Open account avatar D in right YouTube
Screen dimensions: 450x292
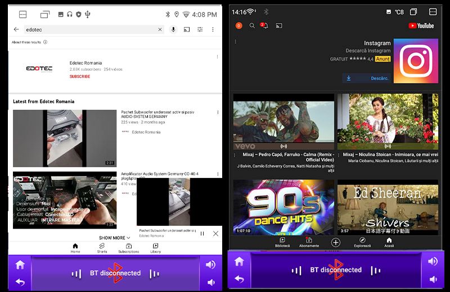[238, 26]
